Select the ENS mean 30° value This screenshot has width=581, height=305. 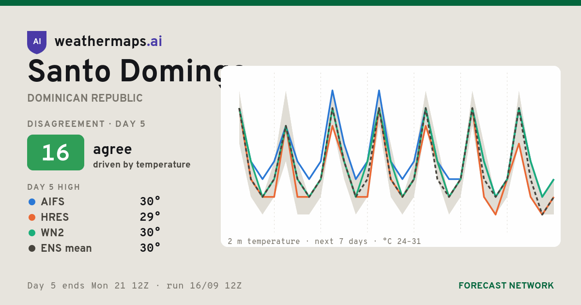150,248
